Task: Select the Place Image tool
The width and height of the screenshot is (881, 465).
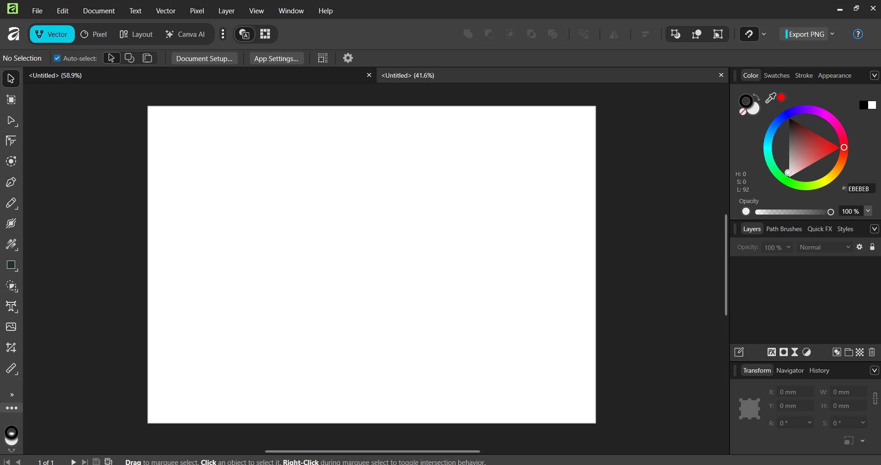Action: coord(11,327)
